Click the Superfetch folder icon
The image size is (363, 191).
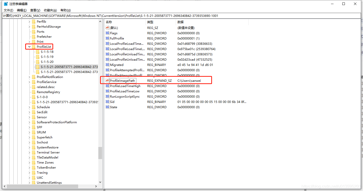34,137
